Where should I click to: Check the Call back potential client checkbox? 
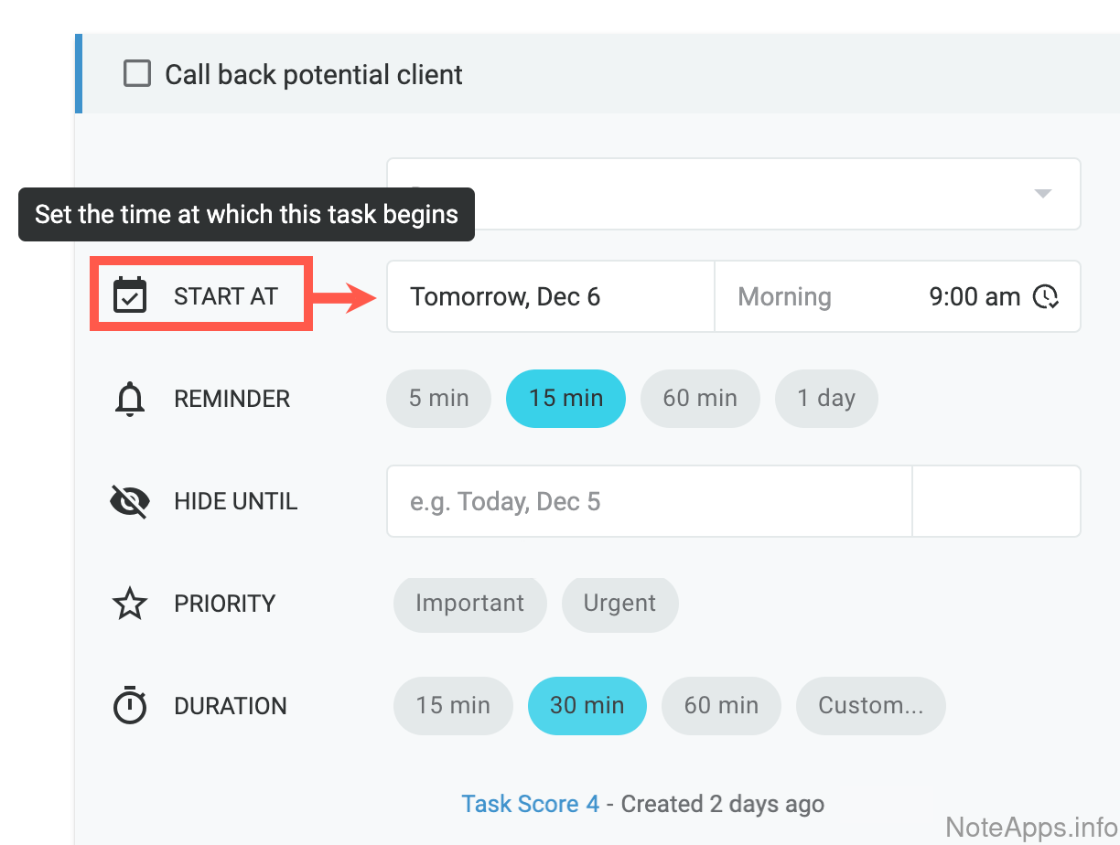[x=137, y=74]
